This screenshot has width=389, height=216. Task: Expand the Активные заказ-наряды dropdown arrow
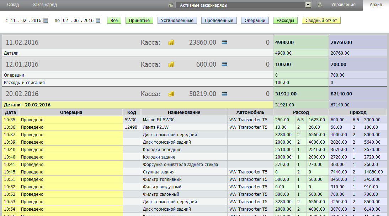(308, 5)
